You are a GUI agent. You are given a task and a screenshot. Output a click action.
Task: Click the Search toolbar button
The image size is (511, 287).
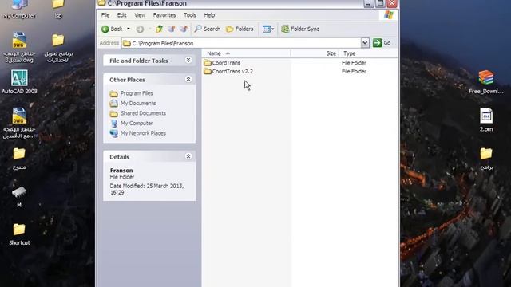tap(207, 29)
